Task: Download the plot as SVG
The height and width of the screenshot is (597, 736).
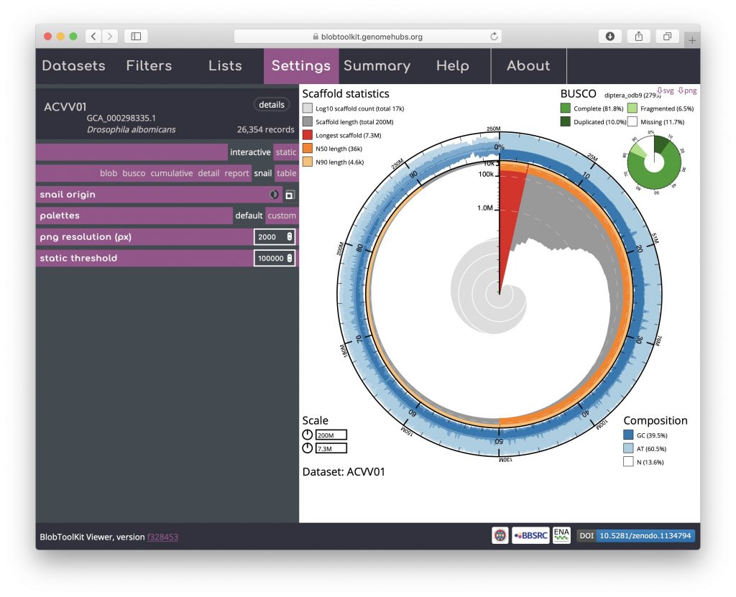Action: (665, 91)
